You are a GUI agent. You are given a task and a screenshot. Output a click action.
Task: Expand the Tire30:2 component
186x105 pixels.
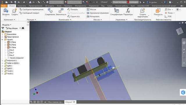coord(2,74)
